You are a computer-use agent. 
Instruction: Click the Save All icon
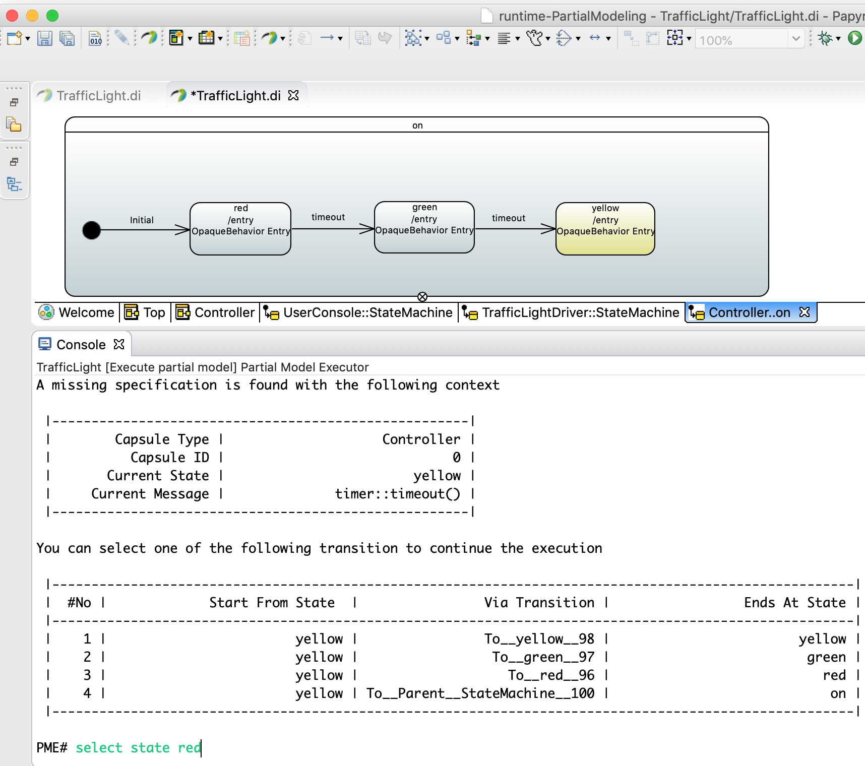click(67, 38)
